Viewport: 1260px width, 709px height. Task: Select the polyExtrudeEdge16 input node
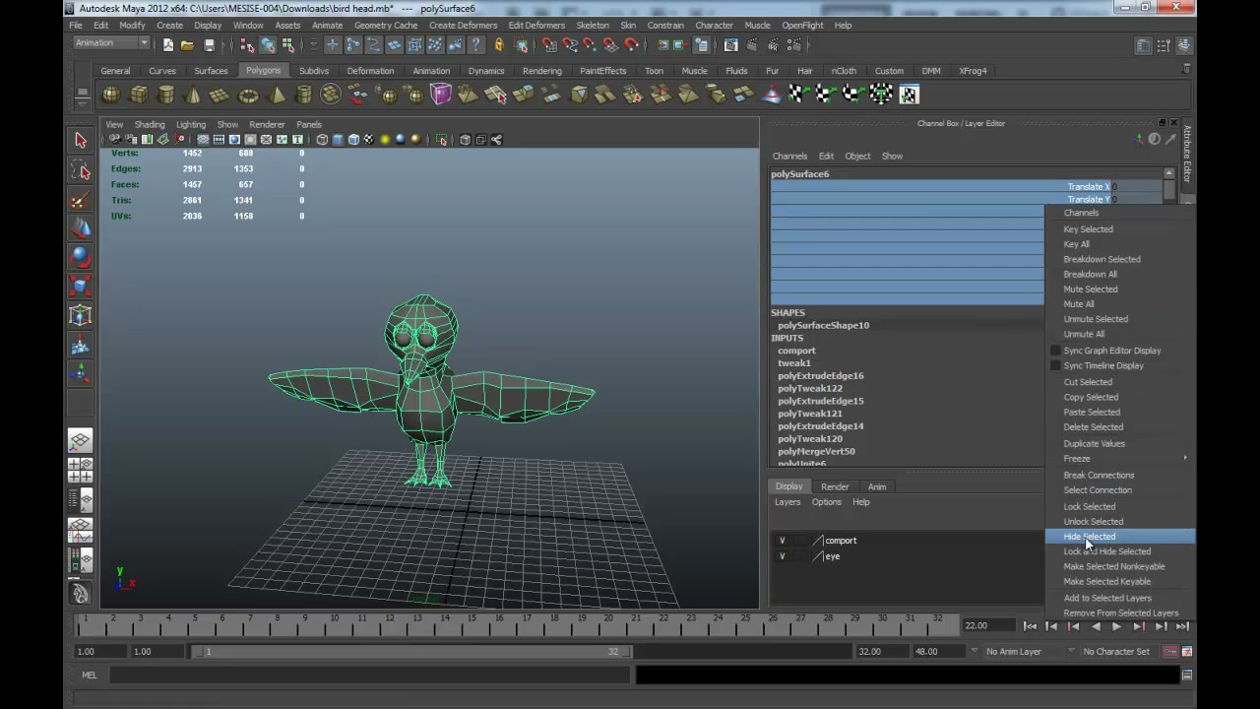[x=821, y=376]
